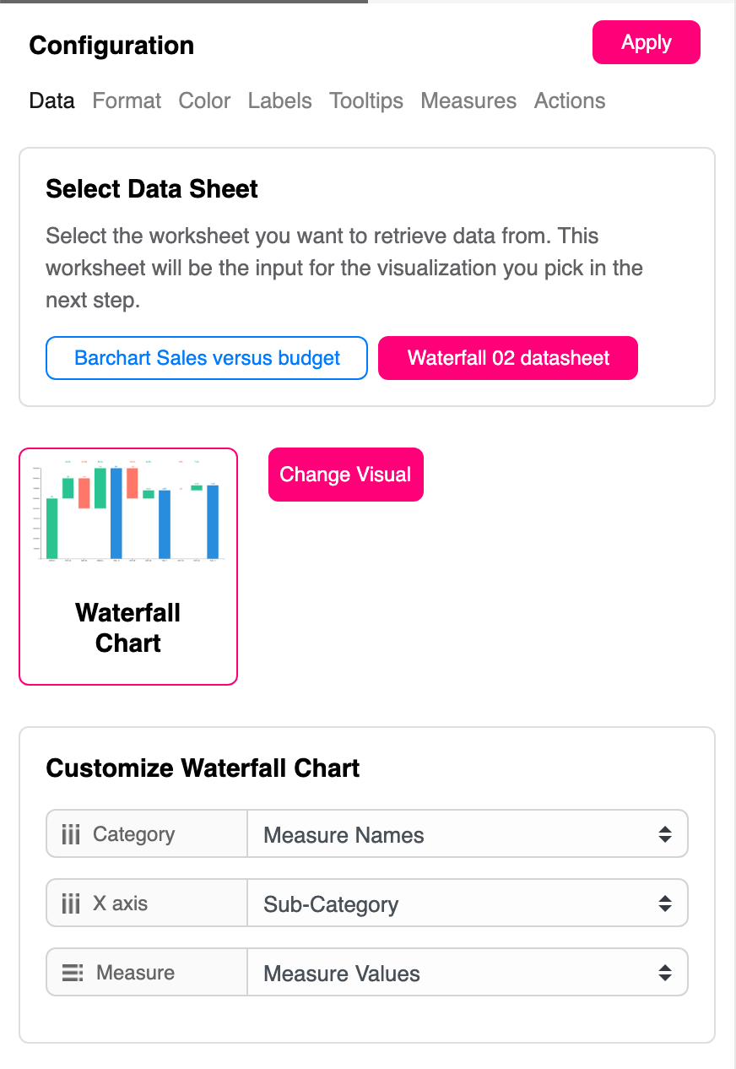The height and width of the screenshot is (1069, 736).
Task: Select the Measures tab
Action: 468,101
